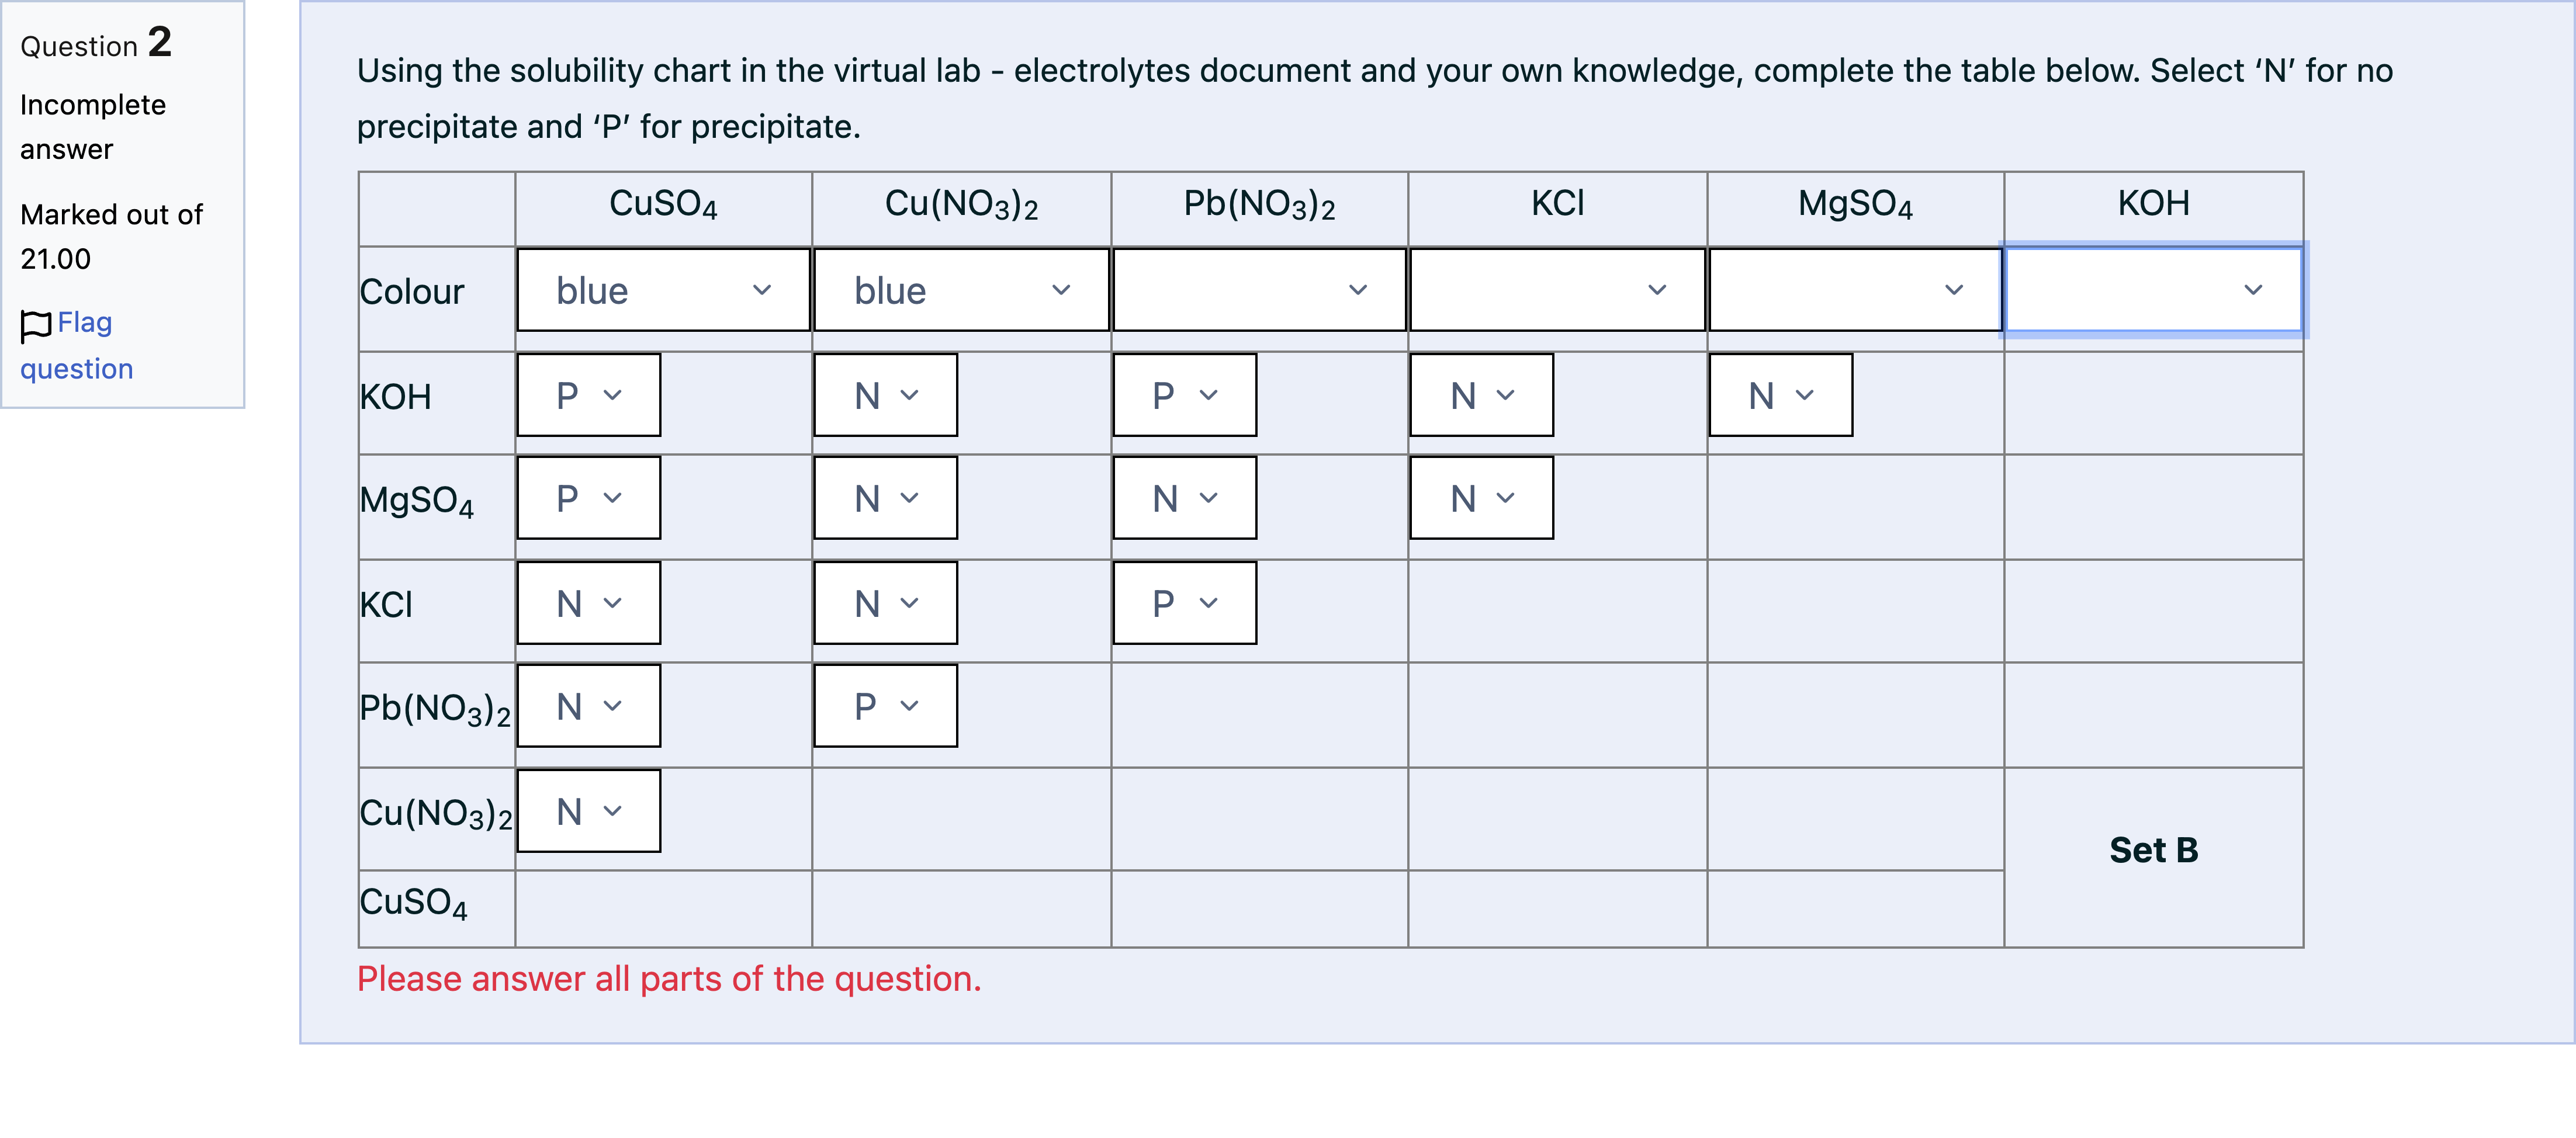The image size is (2576, 1138).
Task: Change the MgSO4 row CuSO4 selection
Action: (589, 498)
